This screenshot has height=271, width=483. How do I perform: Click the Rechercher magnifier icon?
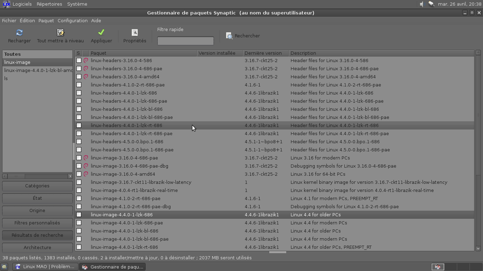[x=229, y=36]
